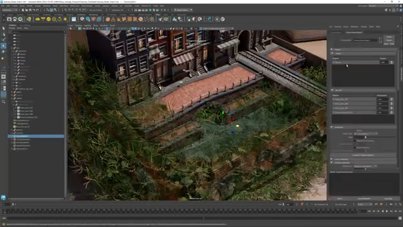
Task: Switch to Tool Settings tab beside Outliner
Action: (25, 25)
